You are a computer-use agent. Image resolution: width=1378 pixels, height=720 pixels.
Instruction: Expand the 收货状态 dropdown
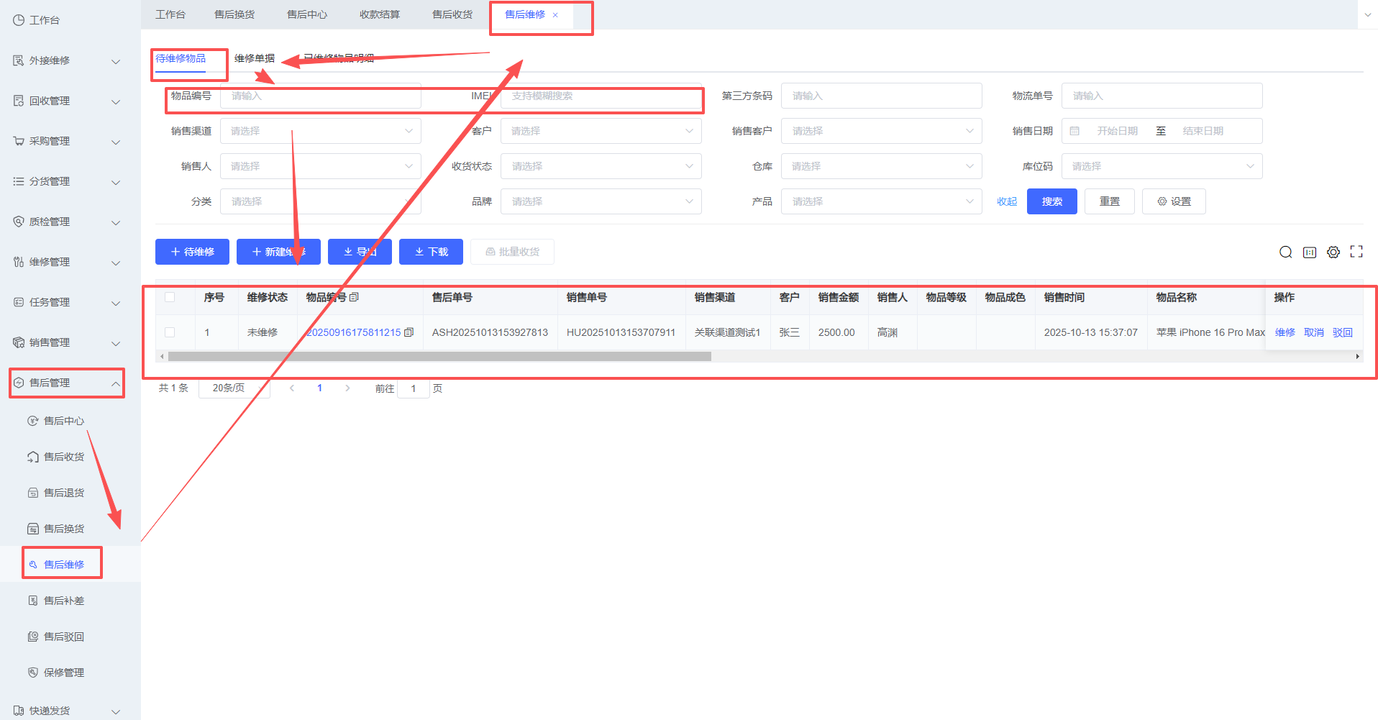point(601,166)
